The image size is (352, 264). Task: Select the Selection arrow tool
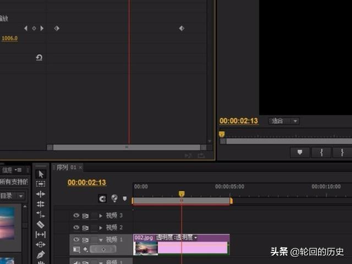point(41,174)
